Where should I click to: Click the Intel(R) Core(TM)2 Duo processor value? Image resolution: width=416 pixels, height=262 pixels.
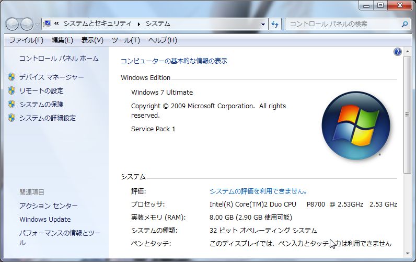(x=303, y=204)
